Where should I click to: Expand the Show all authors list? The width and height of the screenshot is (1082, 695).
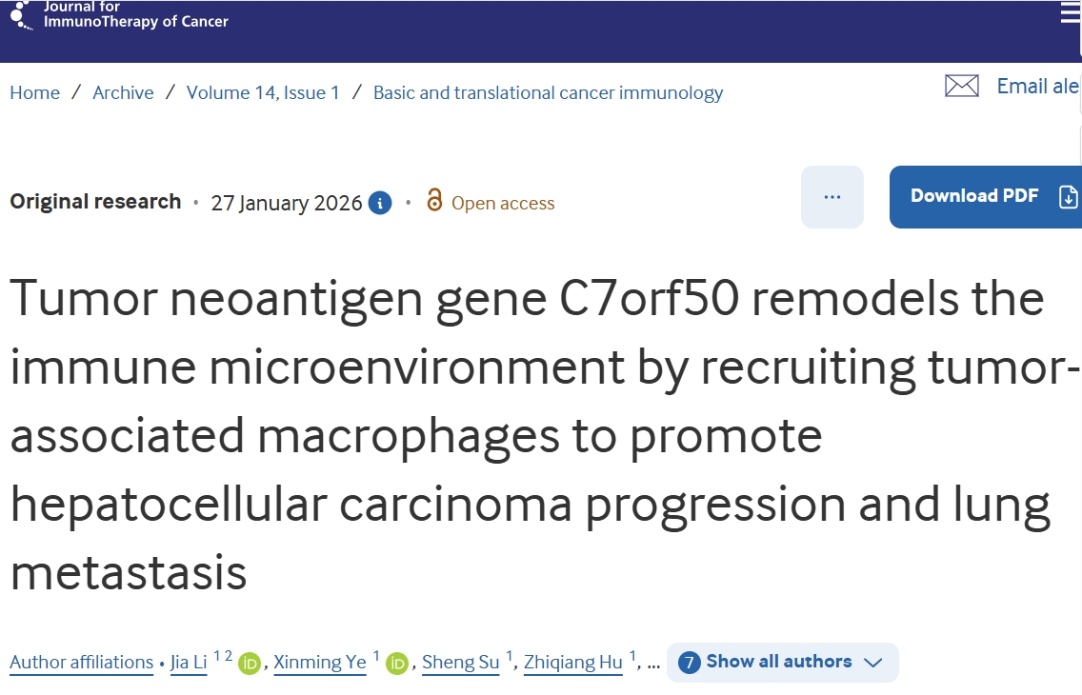coord(778,662)
